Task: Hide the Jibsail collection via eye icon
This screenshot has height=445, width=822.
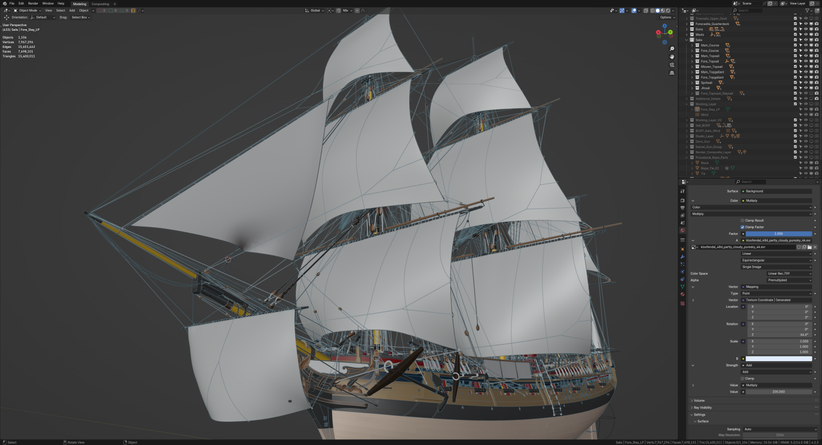Action: click(x=805, y=88)
